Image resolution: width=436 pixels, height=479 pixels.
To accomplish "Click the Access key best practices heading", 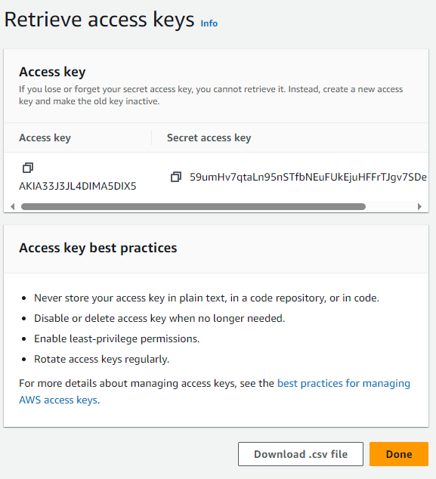I will tap(97, 248).
